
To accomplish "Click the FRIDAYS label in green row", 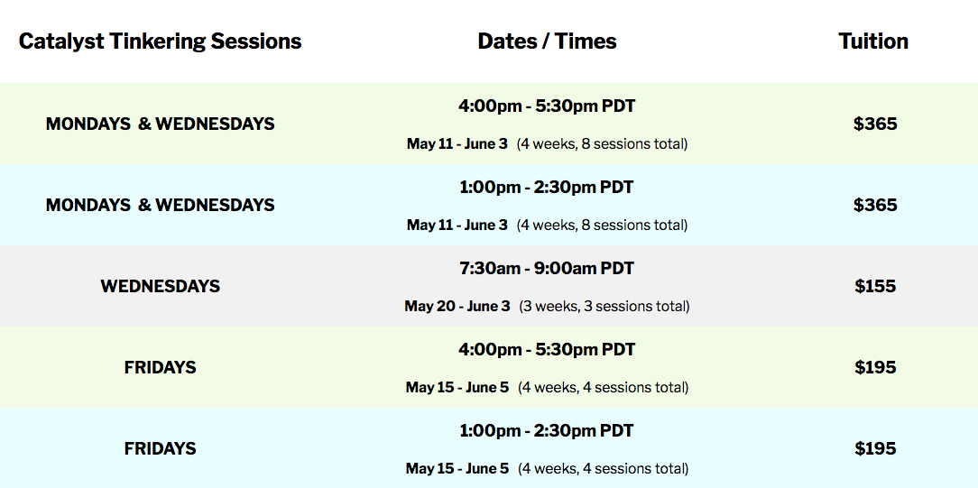I will coord(161,367).
